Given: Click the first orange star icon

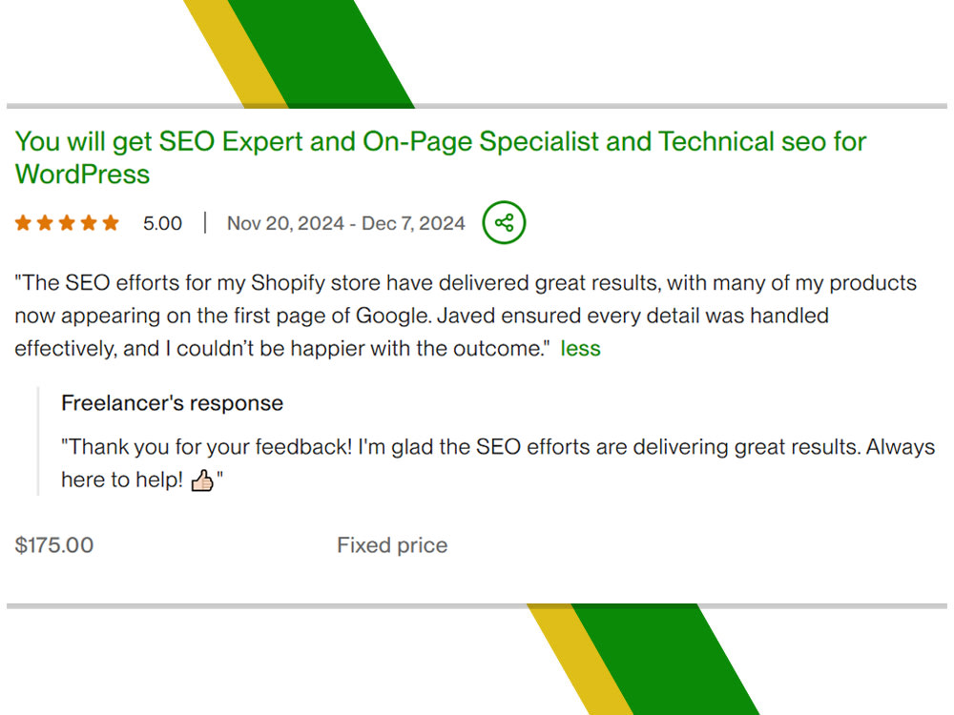Looking at the screenshot, I should pos(23,222).
